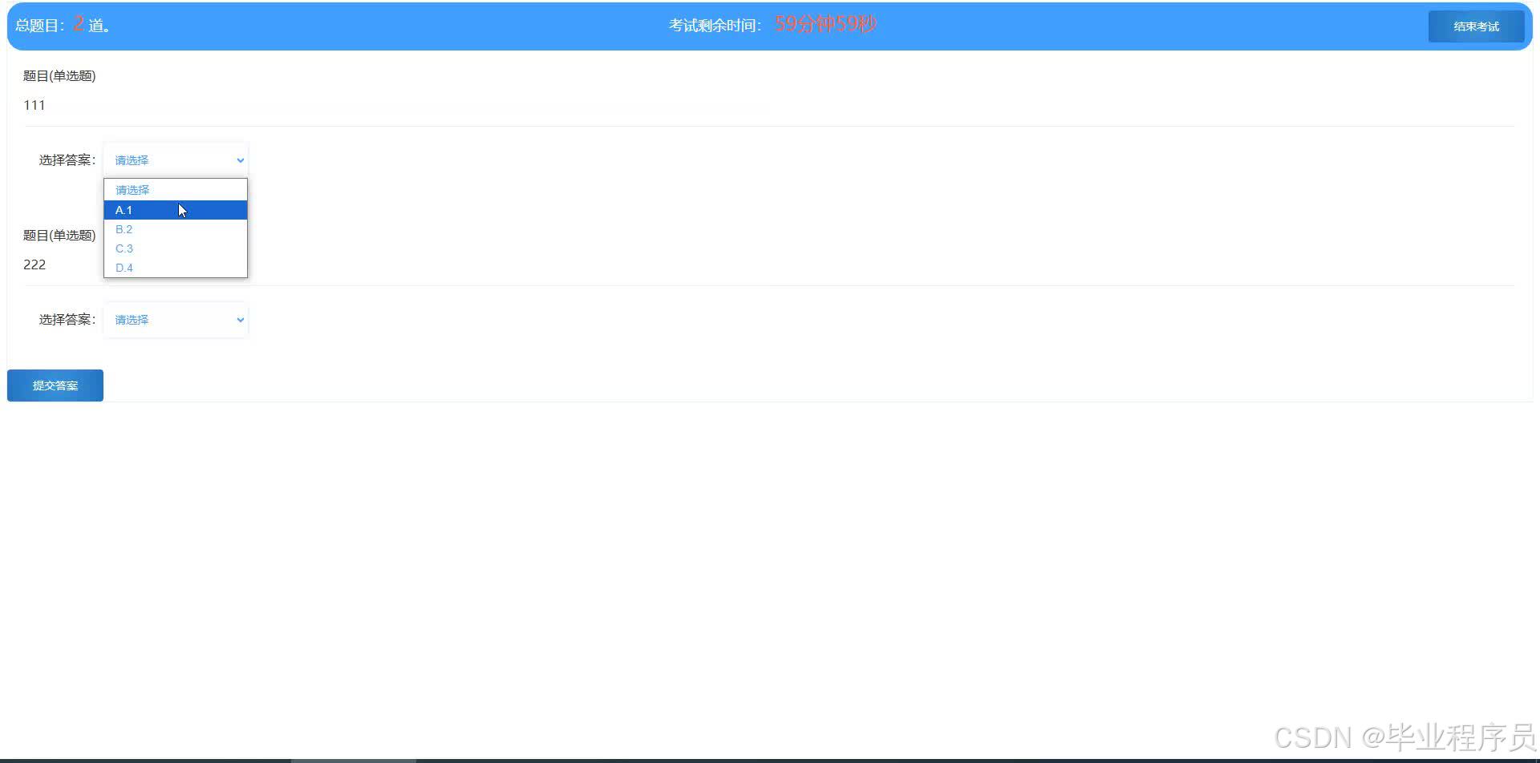Viewport: 1540px width, 763px height.
Task: Click question text 222
Action: [x=34, y=264]
